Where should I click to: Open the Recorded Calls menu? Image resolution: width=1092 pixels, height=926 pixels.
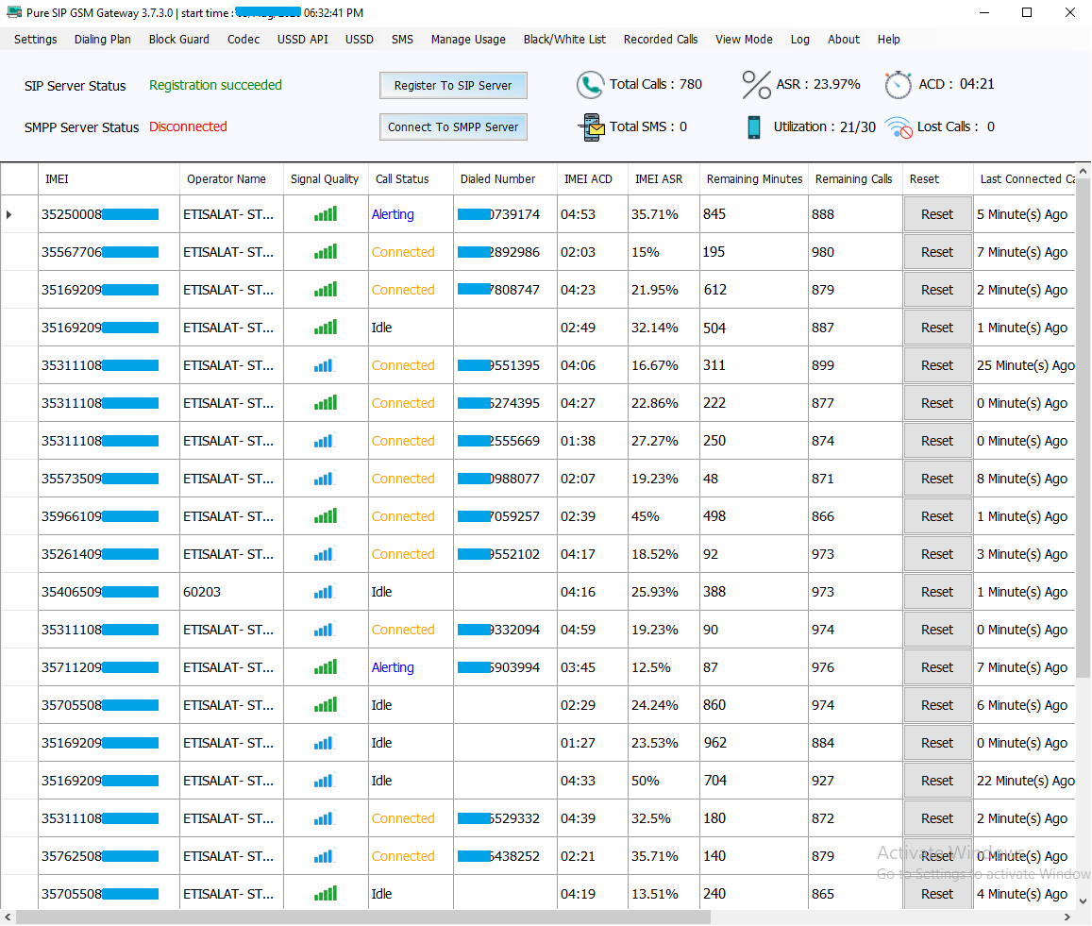(x=661, y=40)
